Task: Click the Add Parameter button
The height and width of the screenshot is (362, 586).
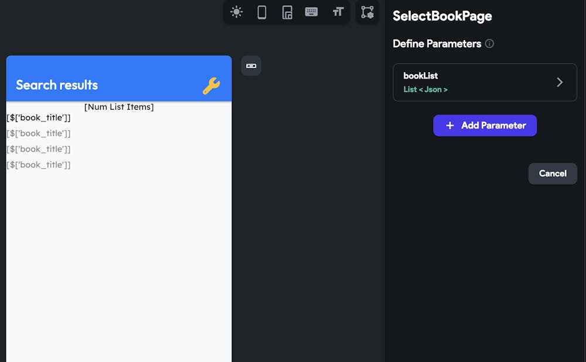Action: point(485,126)
